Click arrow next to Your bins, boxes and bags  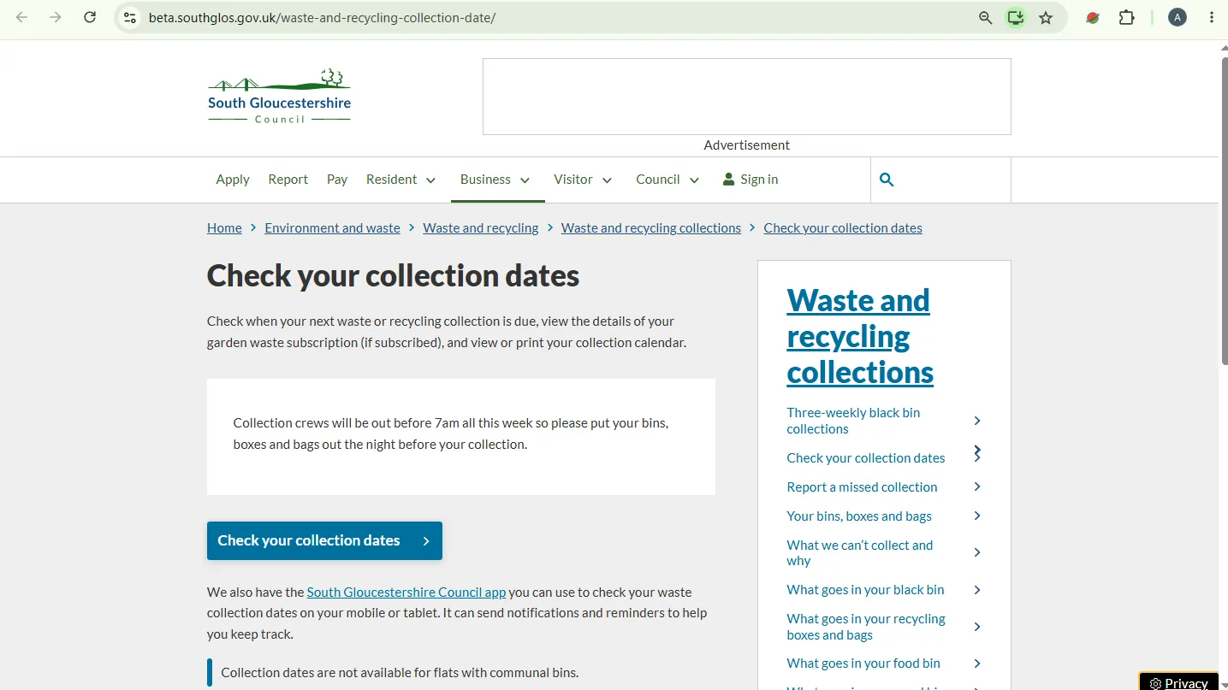coord(977,516)
